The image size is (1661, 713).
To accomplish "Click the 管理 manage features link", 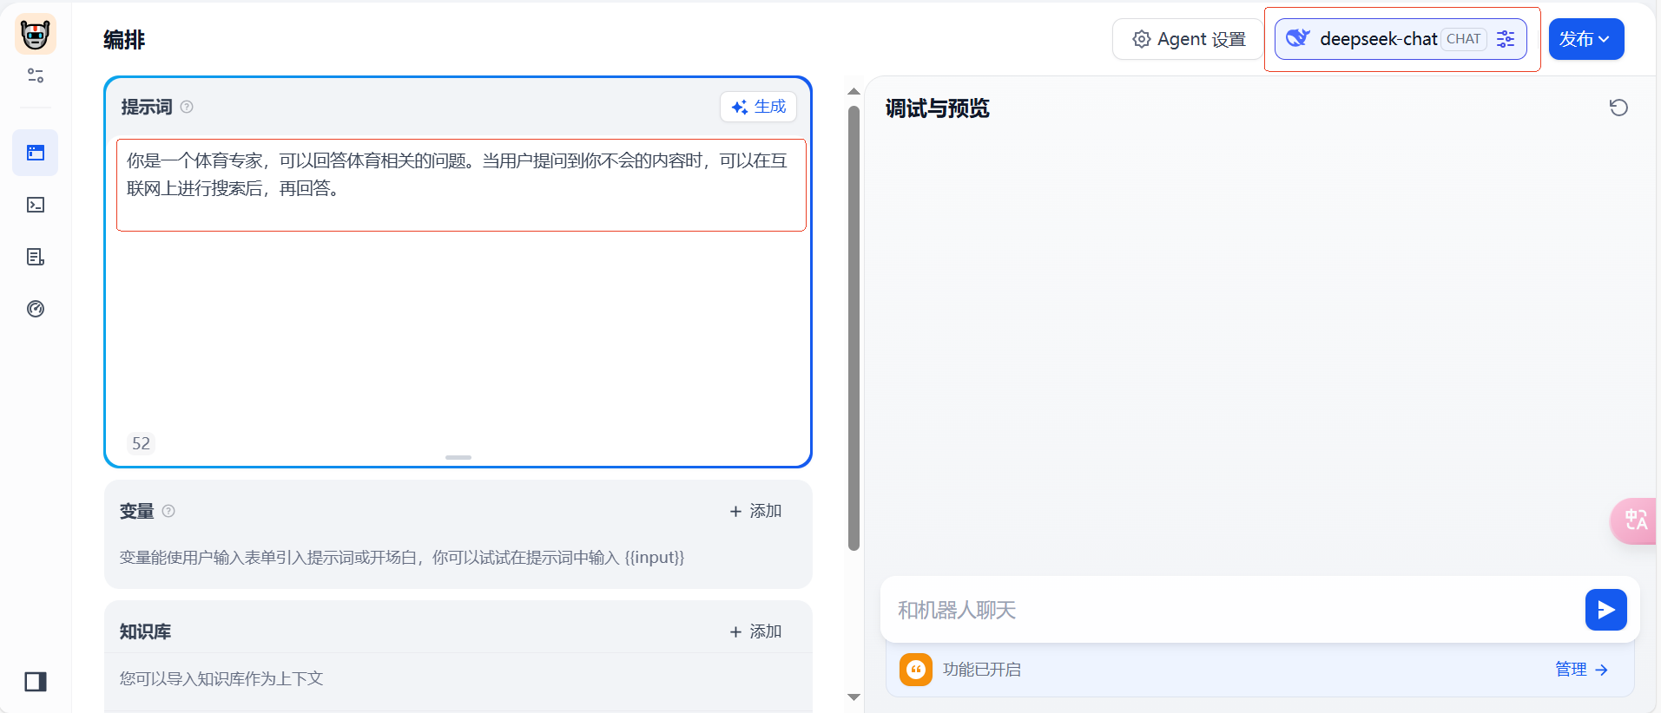I will (x=1581, y=670).
